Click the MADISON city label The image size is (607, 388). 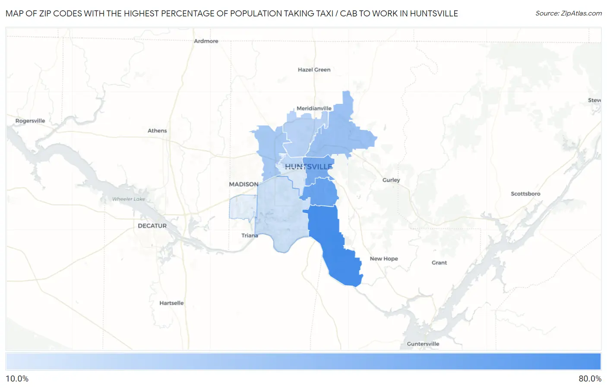[243, 184]
